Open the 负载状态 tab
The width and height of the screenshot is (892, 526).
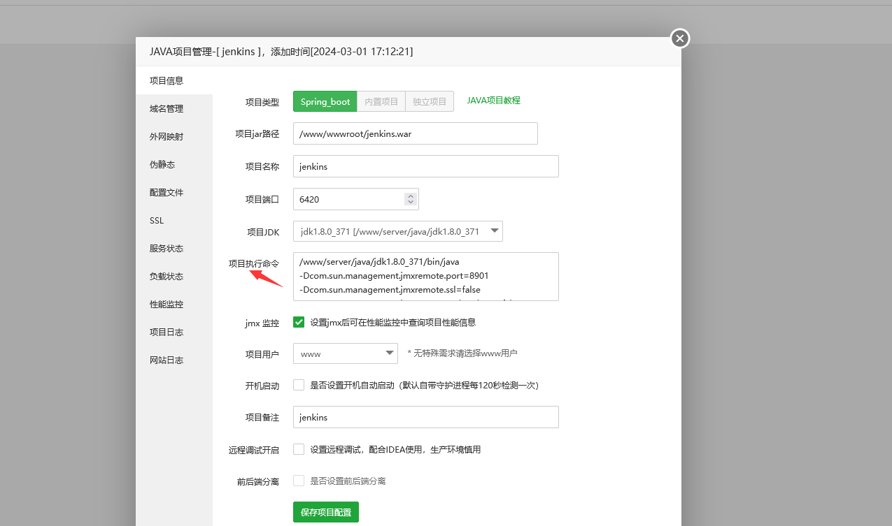[174, 276]
